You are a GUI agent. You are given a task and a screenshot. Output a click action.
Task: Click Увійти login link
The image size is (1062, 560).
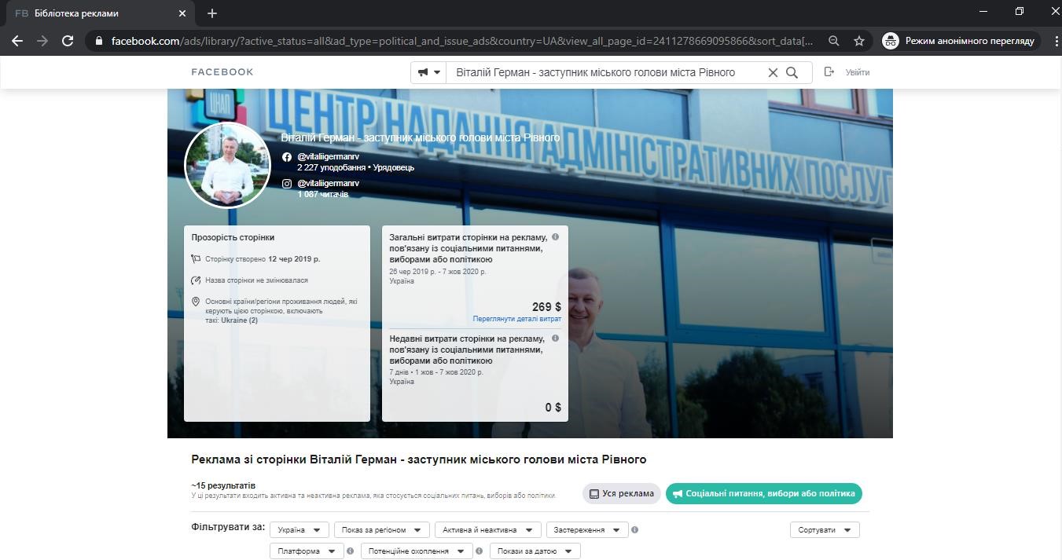tap(857, 72)
